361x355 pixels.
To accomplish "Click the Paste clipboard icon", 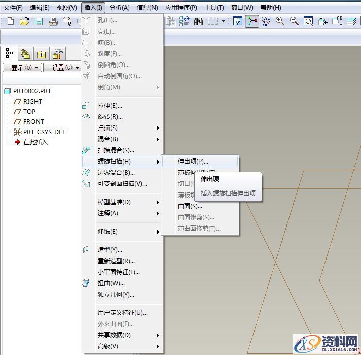I will 170,21.
